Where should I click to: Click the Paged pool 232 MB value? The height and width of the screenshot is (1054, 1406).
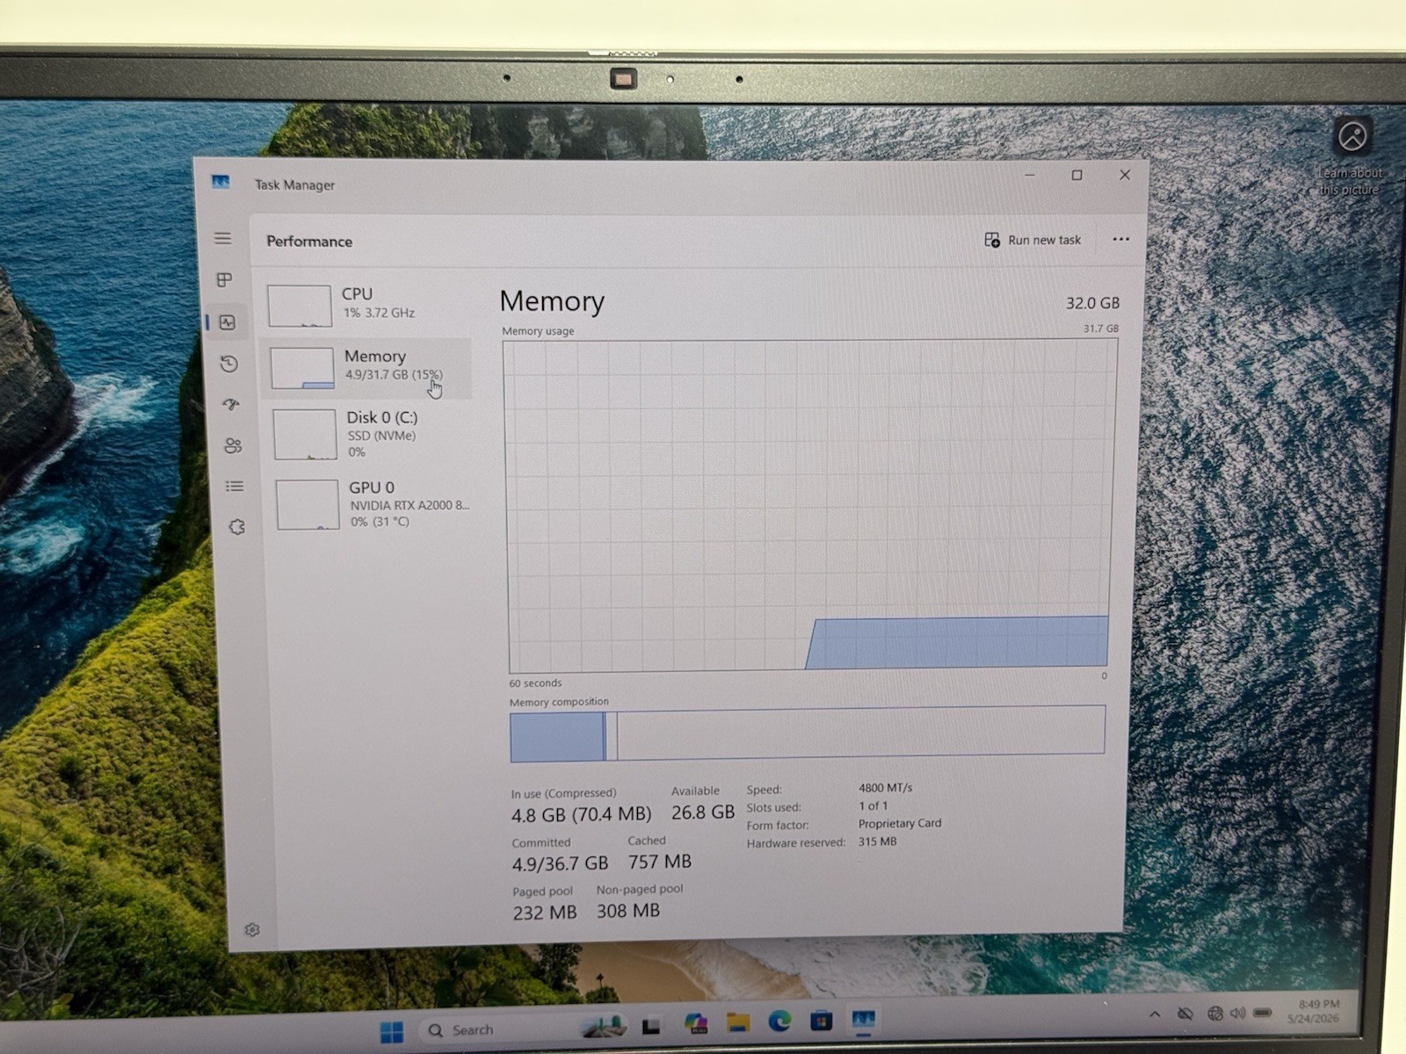[x=545, y=913]
